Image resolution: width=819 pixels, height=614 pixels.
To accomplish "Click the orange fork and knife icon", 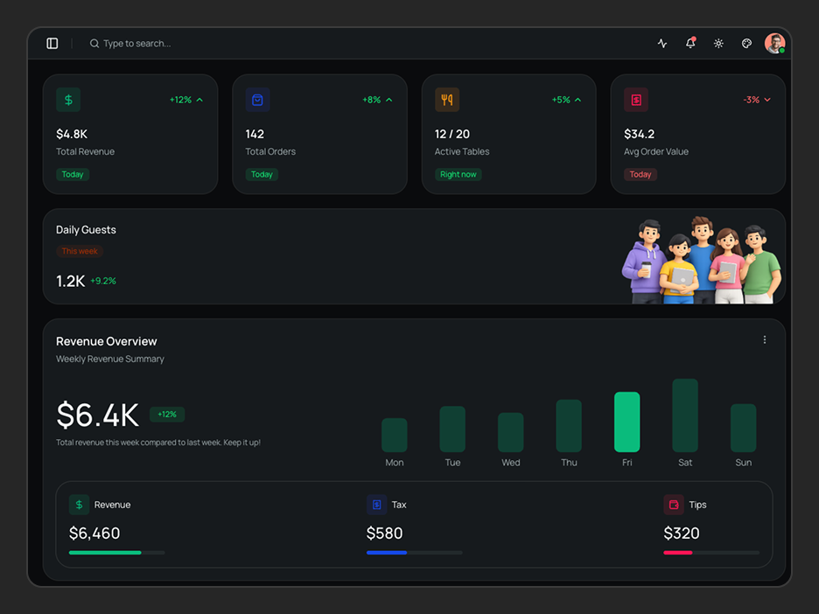I will pyautogui.click(x=447, y=100).
